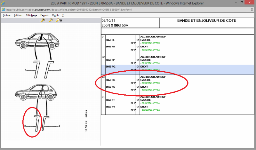256x150 pixels.
Task: Click callout number 4 in diagram
Action: pyautogui.click(x=59, y=126)
